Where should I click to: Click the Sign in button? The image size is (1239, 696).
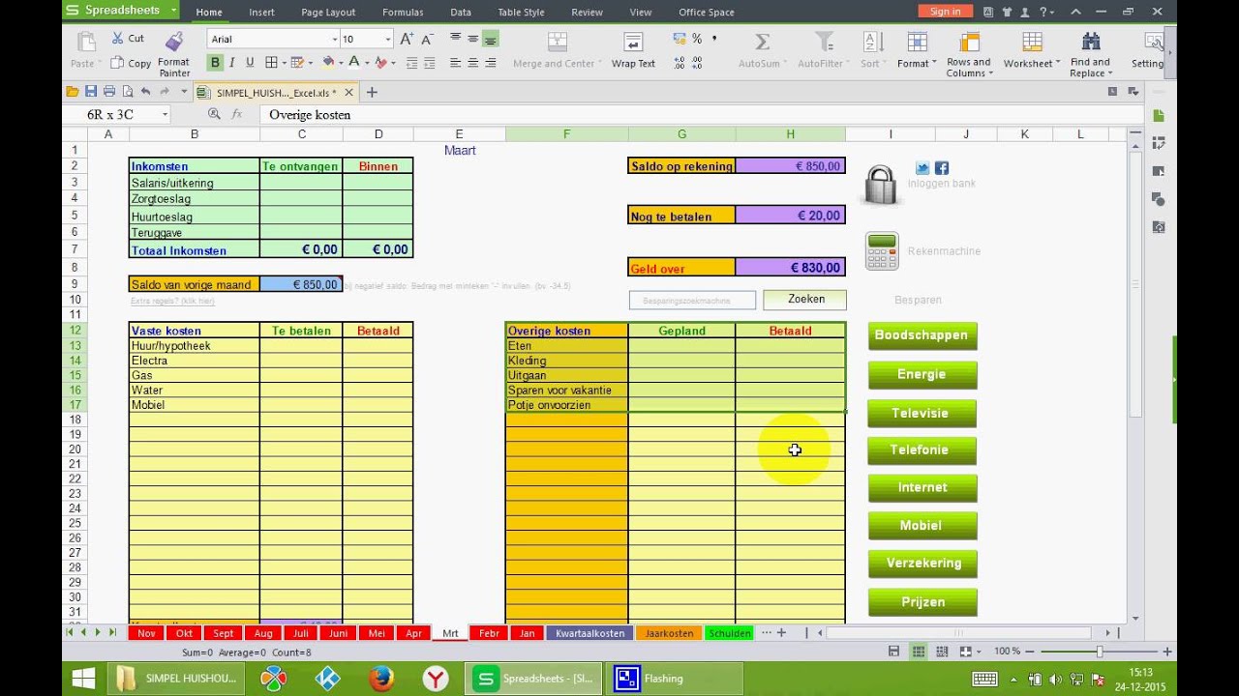pyautogui.click(x=946, y=12)
